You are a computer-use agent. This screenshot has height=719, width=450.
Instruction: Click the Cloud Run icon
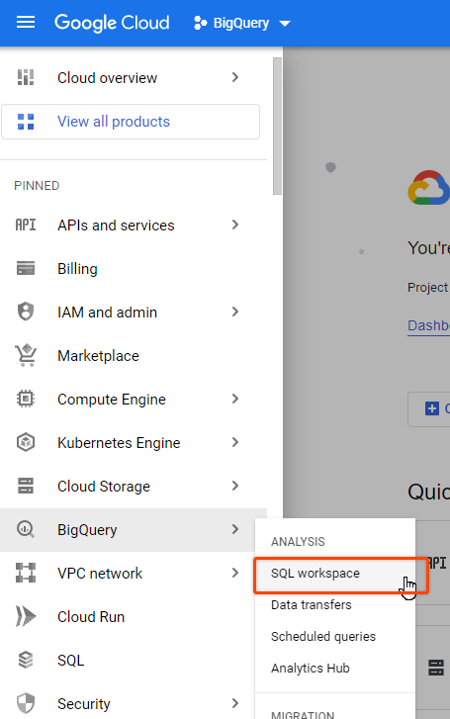(26, 616)
